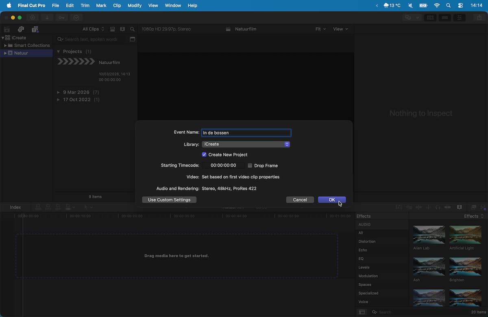Click the clapboard icon beside search field
Image resolution: width=488 pixels, height=317 pixels.
click(132, 39)
